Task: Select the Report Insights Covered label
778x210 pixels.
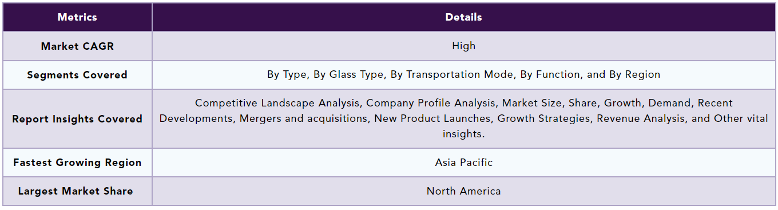Action: pos(77,119)
